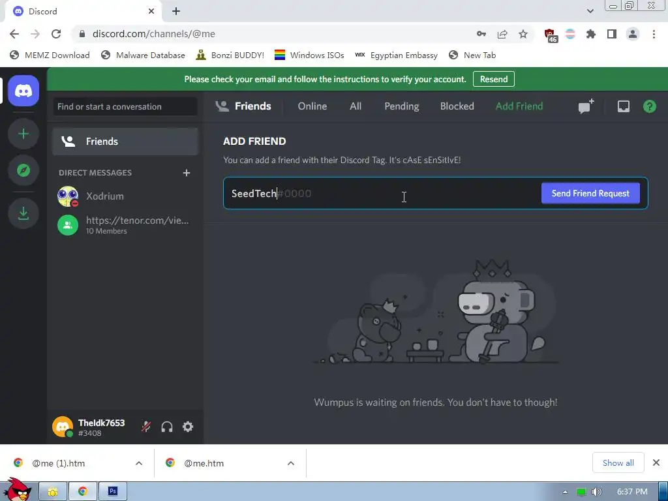Expand options for @me (1).htm download
Viewport: 668px width, 501px height.
[139, 463]
